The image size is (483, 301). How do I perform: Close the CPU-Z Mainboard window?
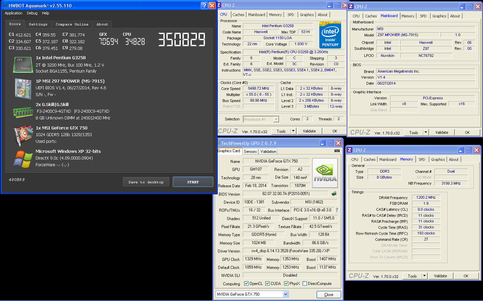click(478, 7)
